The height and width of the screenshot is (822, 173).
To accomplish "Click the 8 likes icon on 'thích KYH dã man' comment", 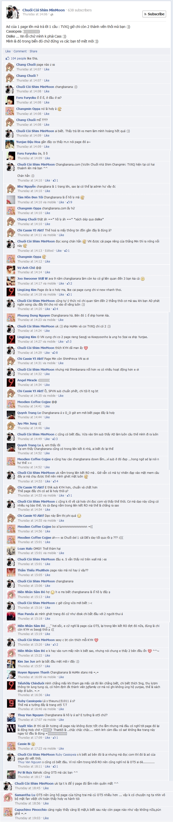I will pos(54,353).
